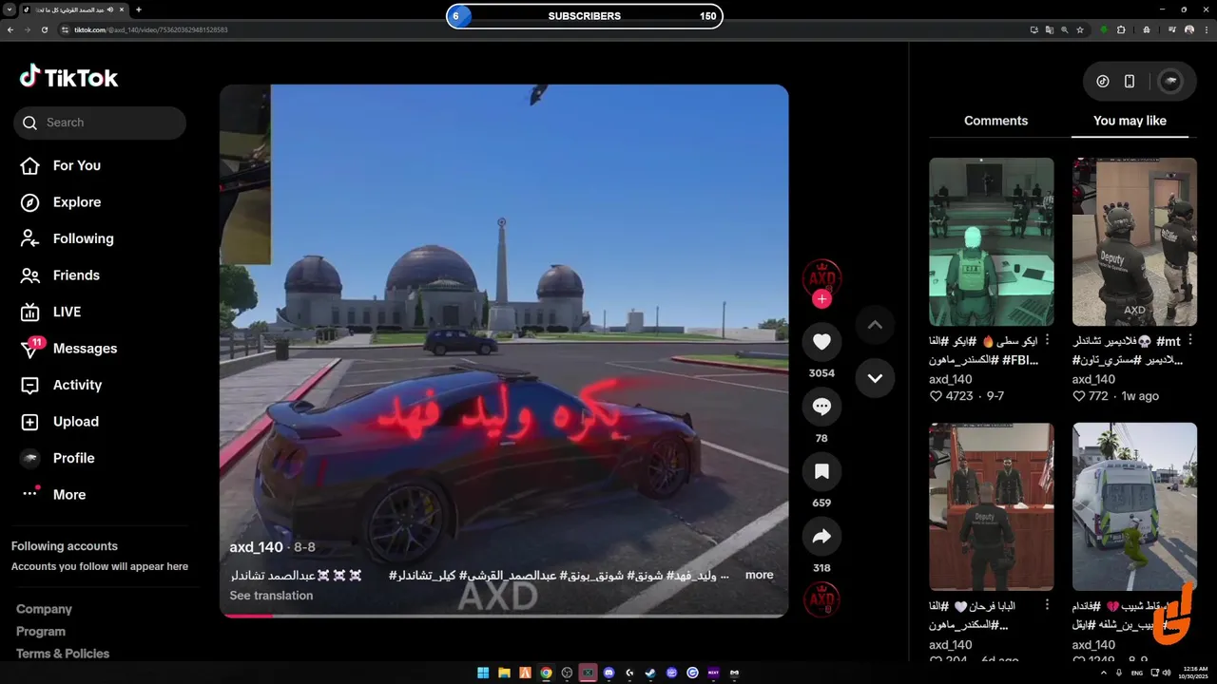
Task: Bookmark this page with the star icon
Action: tap(1080, 29)
